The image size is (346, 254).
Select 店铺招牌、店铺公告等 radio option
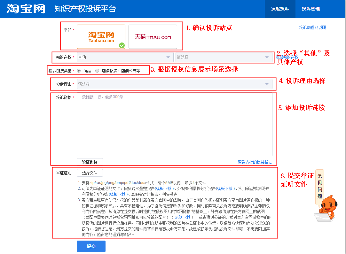coord(98,71)
